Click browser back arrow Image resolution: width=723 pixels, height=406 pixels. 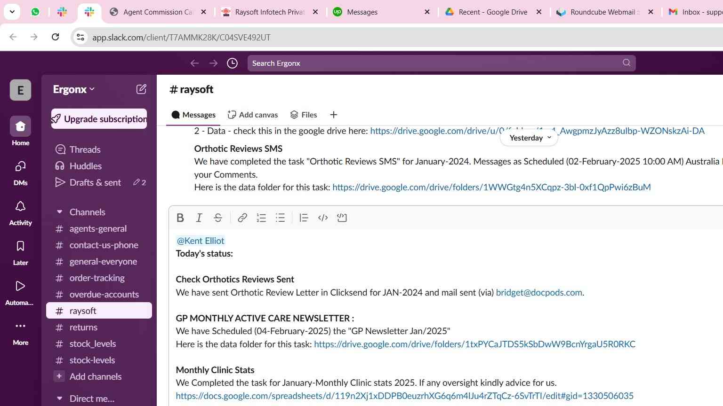pyautogui.click(x=13, y=37)
